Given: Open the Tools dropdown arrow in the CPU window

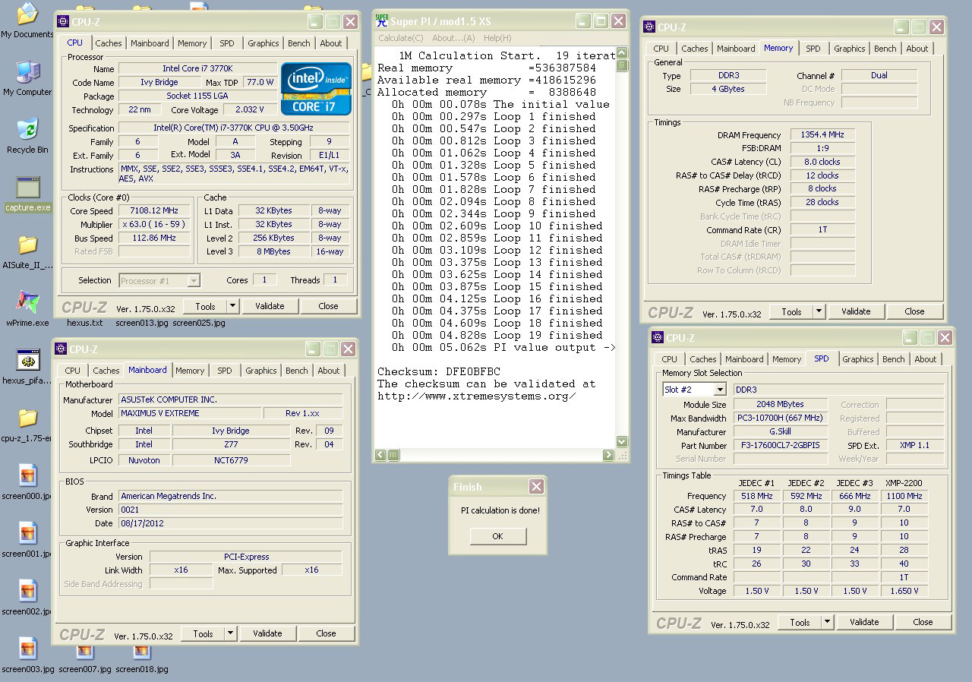Looking at the screenshot, I should pyautogui.click(x=232, y=306).
